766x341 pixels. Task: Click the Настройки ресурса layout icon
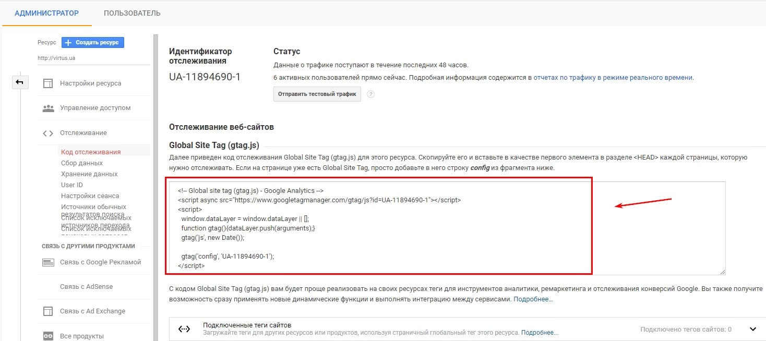coord(48,83)
